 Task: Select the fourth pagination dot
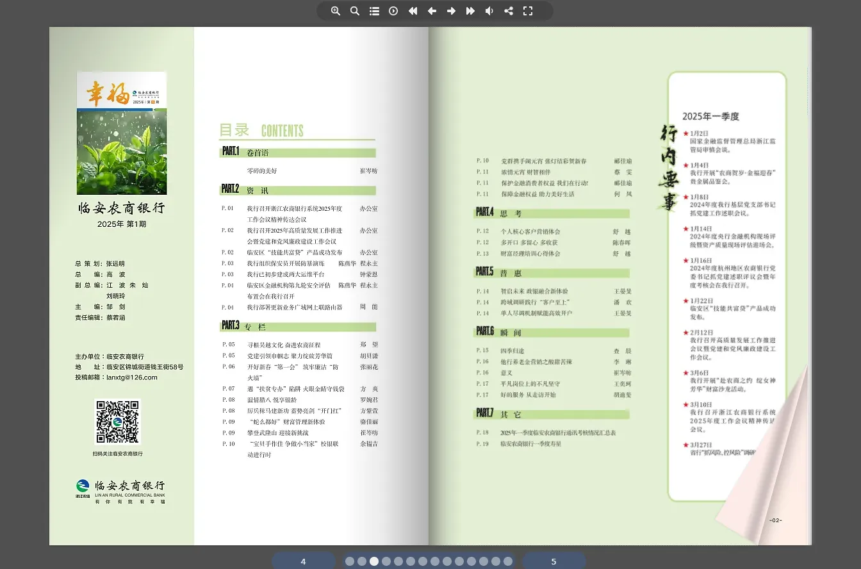pos(386,561)
